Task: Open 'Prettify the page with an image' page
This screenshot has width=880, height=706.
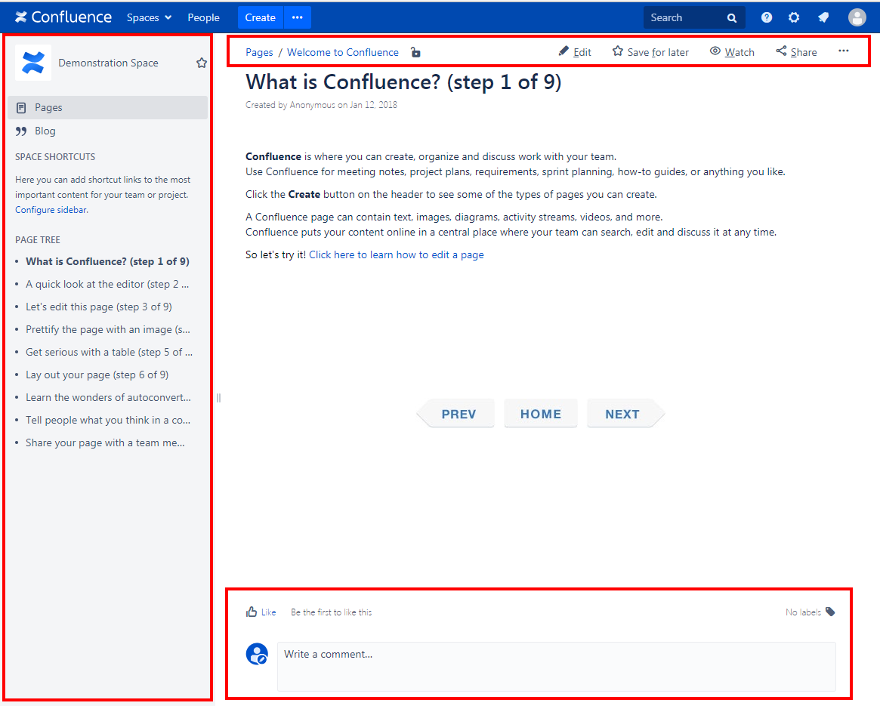Action: tap(108, 329)
